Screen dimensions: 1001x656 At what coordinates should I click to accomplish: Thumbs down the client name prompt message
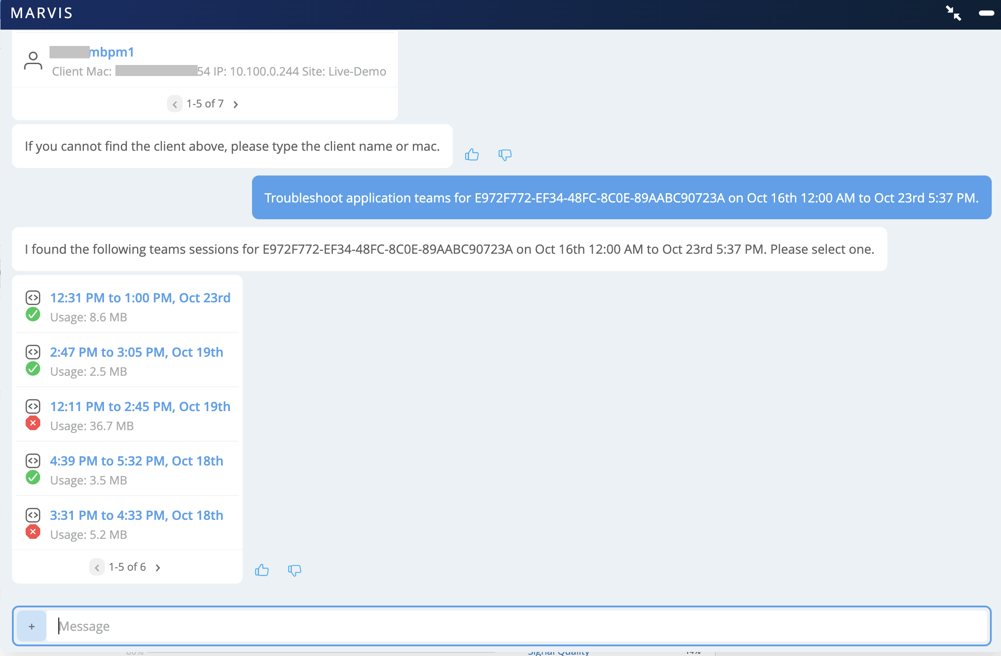pyautogui.click(x=504, y=155)
